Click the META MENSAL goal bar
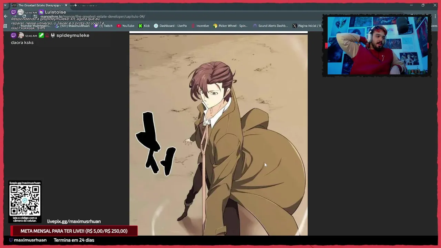 pyautogui.click(x=74, y=231)
